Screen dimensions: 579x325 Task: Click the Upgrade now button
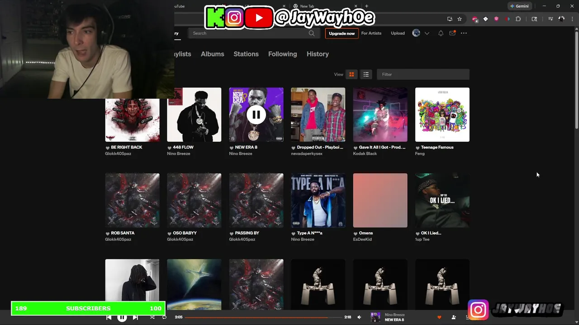[342, 33]
